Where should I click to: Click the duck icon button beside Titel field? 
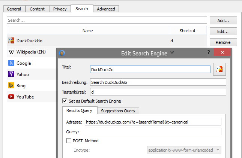coord(219,69)
